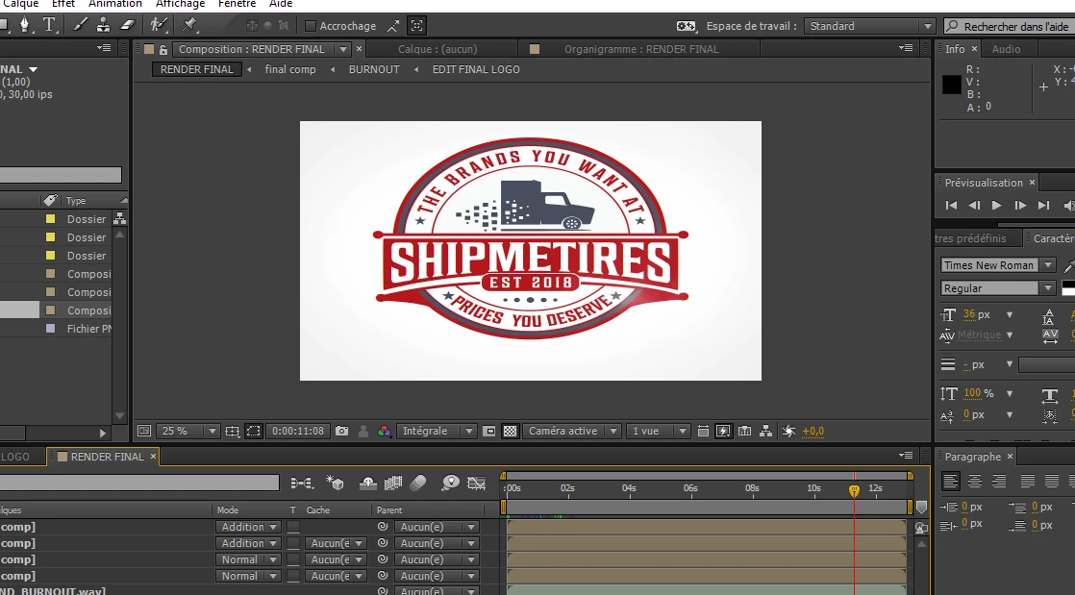Select the Type text tool

[49, 25]
